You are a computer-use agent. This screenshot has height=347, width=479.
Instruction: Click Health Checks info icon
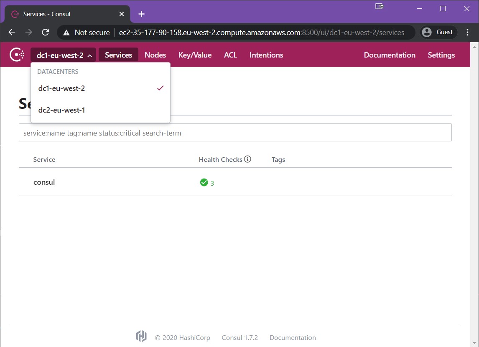[x=248, y=159]
